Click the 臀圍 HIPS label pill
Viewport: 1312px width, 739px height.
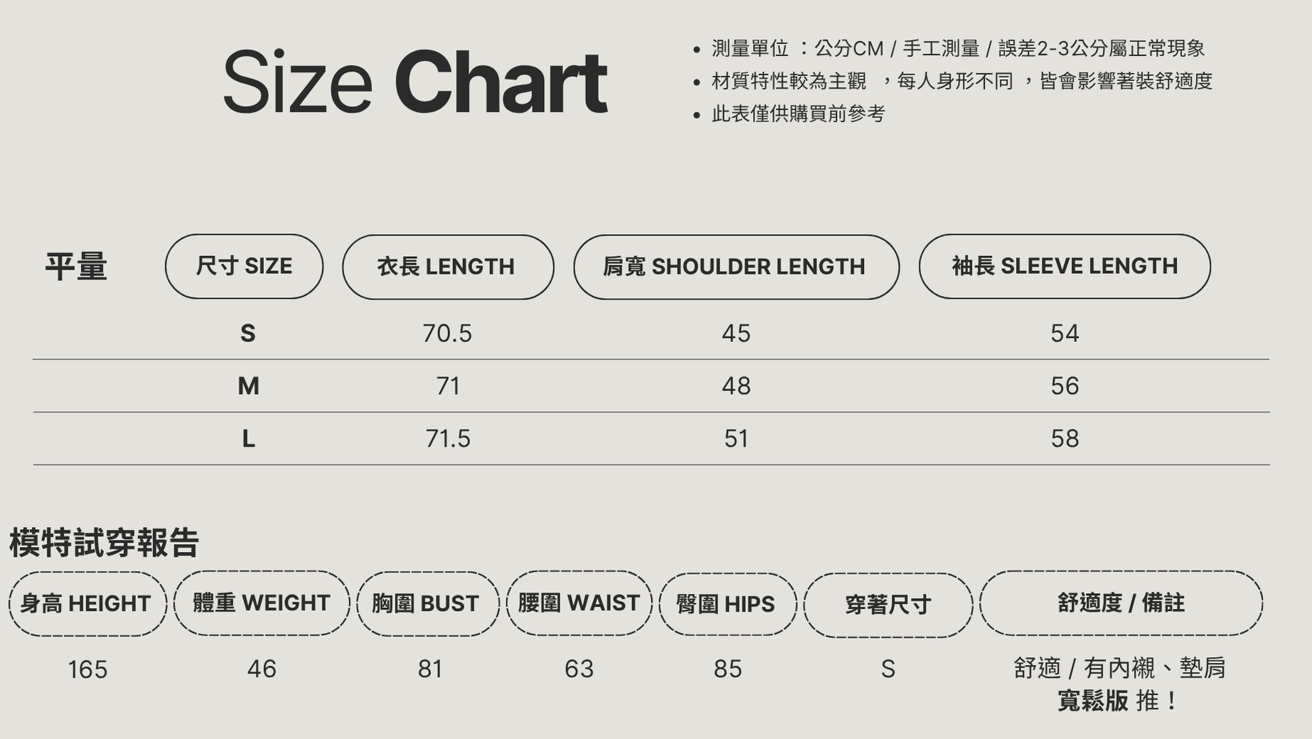point(727,605)
